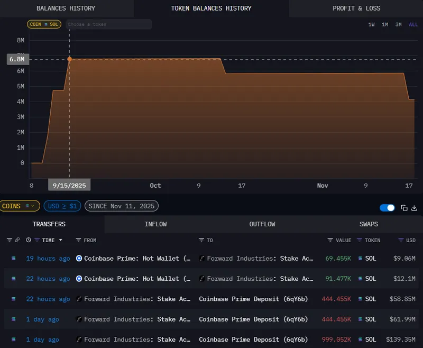The image size is (423, 348).
Task: Click the SINCE Nov 11, 2025 filter chip
Action: 121,206
